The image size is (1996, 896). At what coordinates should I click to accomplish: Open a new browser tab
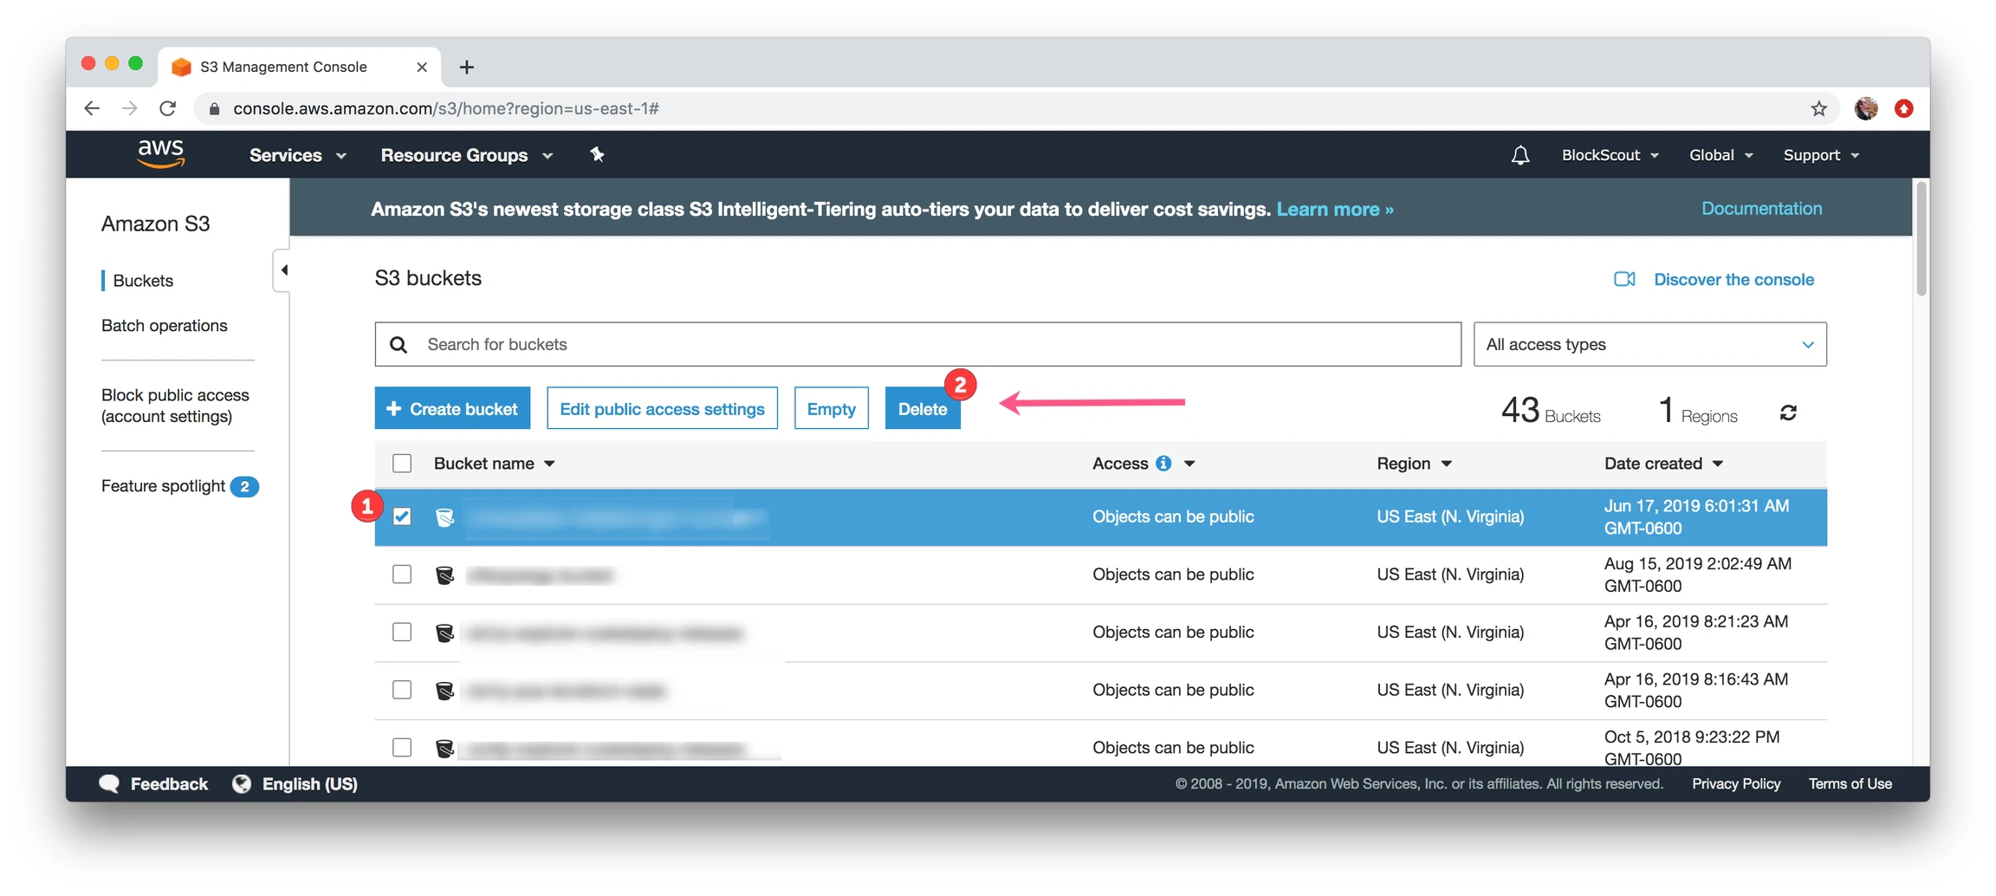pos(466,67)
